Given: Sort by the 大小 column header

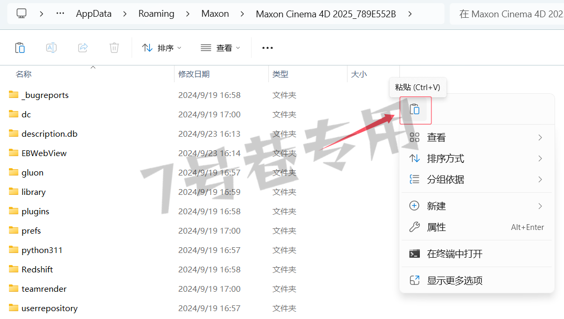Looking at the screenshot, I should pyautogui.click(x=359, y=74).
